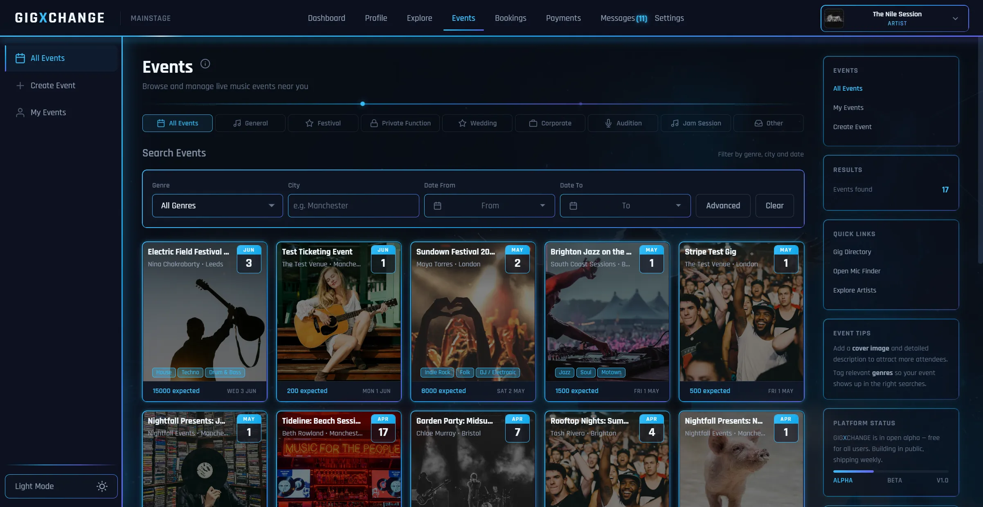Select My Events in left sidebar
983x507 pixels.
click(x=61, y=112)
